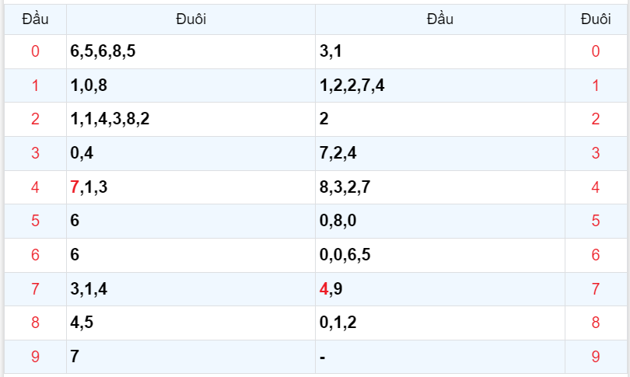
Task: Select the cell showing 0,8,0
Action: point(338,221)
